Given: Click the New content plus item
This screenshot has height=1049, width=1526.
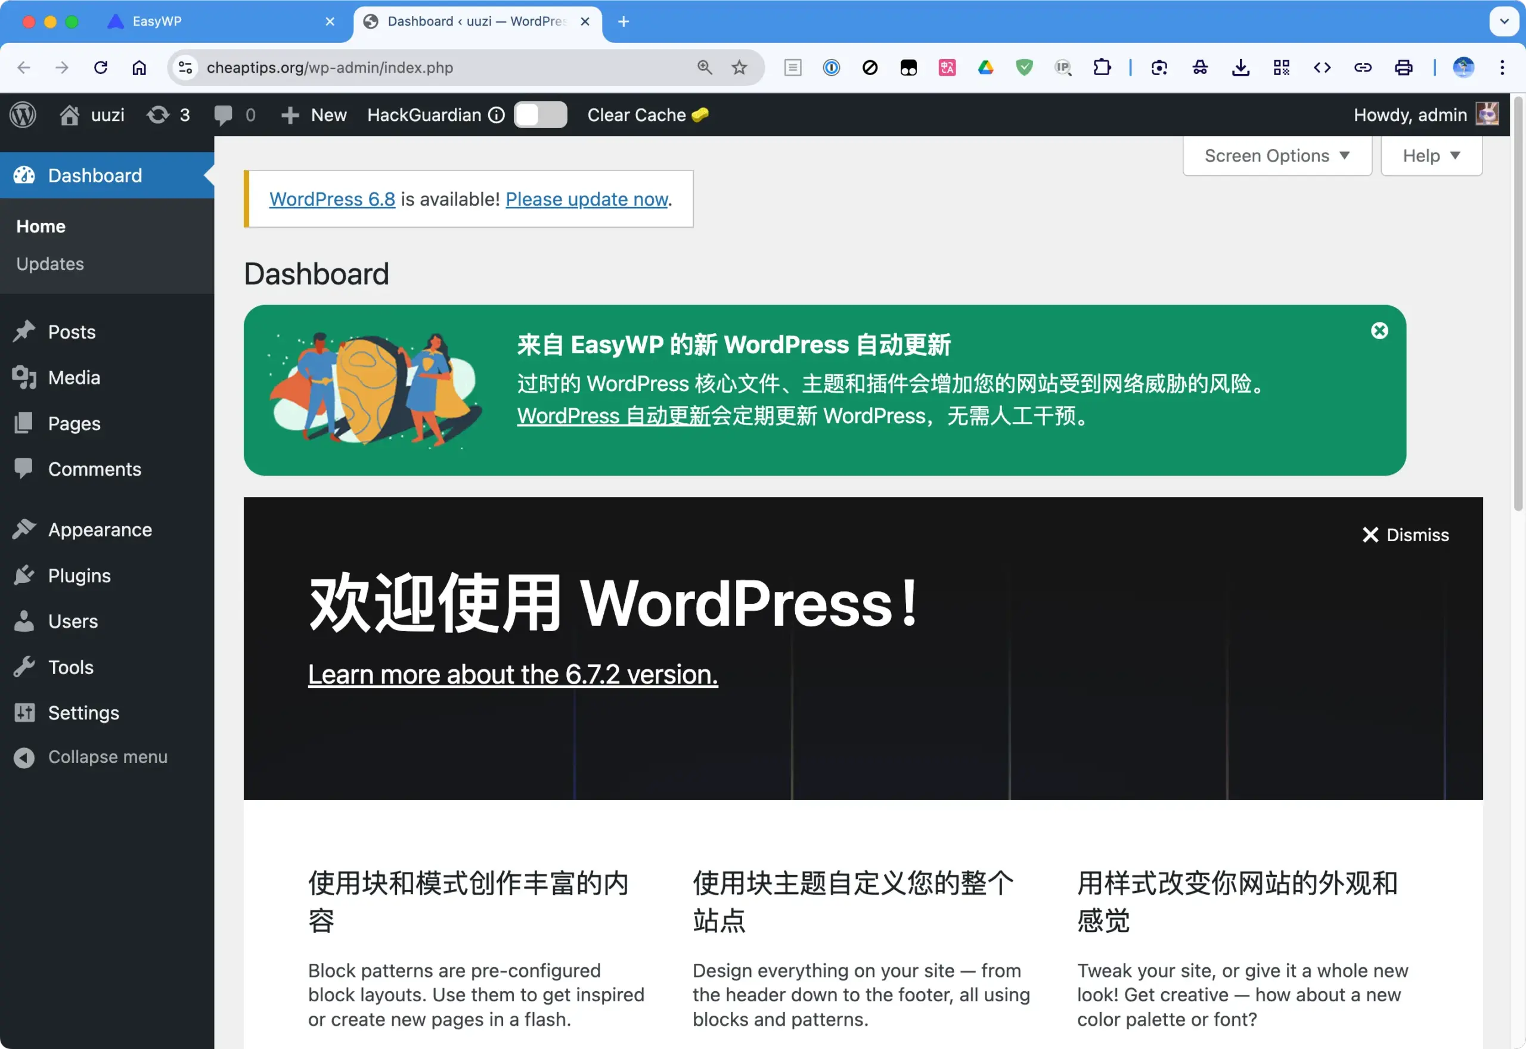Looking at the screenshot, I should [x=314, y=115].
